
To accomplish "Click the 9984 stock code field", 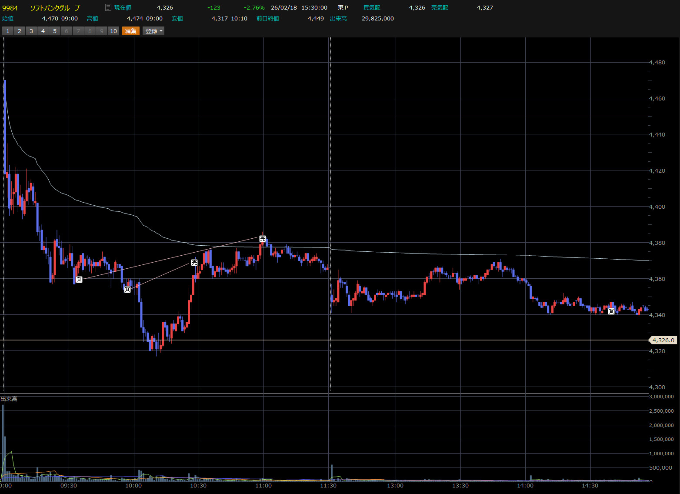I will 10,8.
